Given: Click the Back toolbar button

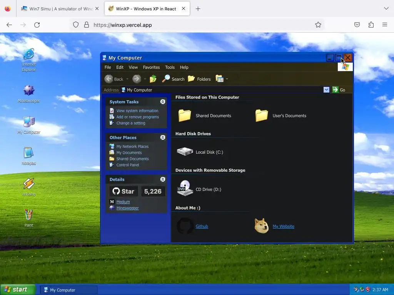Looking at the screenshot, I should pyautogui.click(x=114, y=79).
